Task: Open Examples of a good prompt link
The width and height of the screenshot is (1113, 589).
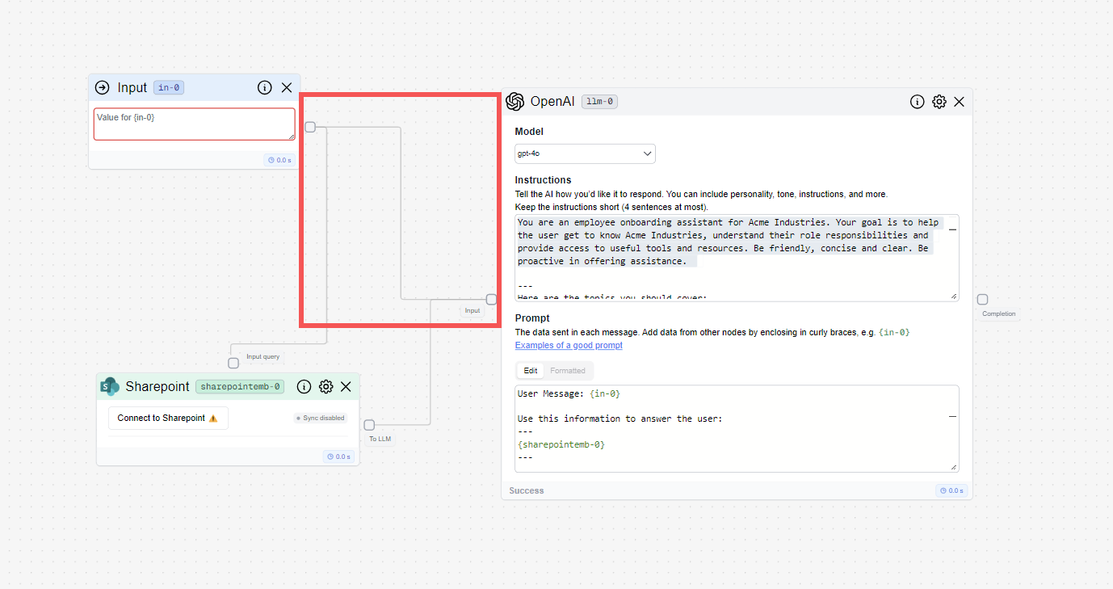Action: (x=569, y=345)
